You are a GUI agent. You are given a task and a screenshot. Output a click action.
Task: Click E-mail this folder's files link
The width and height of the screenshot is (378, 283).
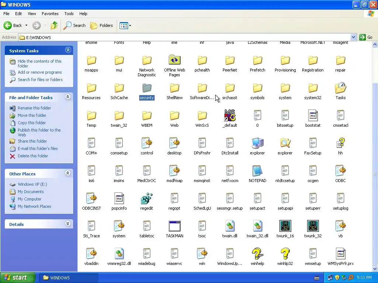38,149
